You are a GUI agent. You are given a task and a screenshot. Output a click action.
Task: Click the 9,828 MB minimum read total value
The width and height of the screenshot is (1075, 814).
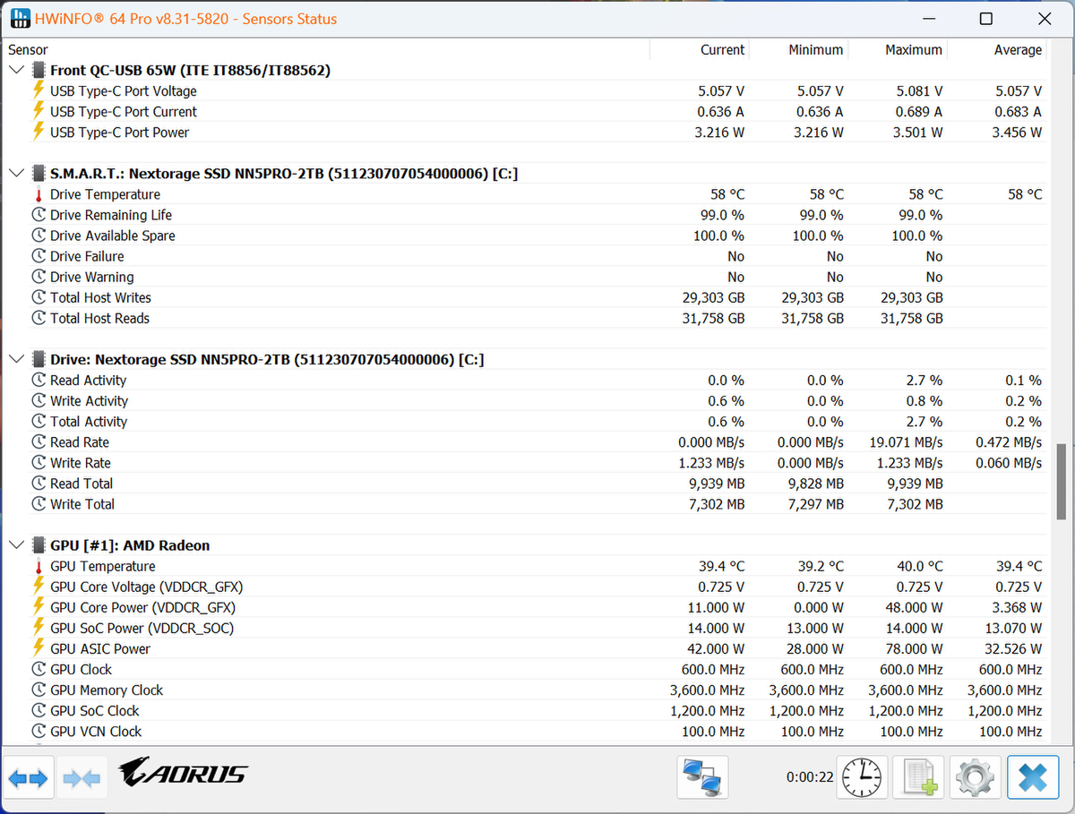[x=815, y=483]
